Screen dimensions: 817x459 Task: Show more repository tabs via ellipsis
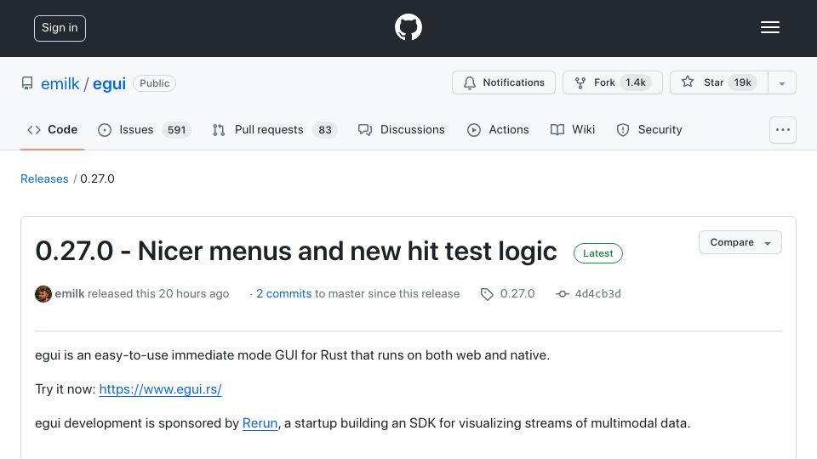(783, 129)
